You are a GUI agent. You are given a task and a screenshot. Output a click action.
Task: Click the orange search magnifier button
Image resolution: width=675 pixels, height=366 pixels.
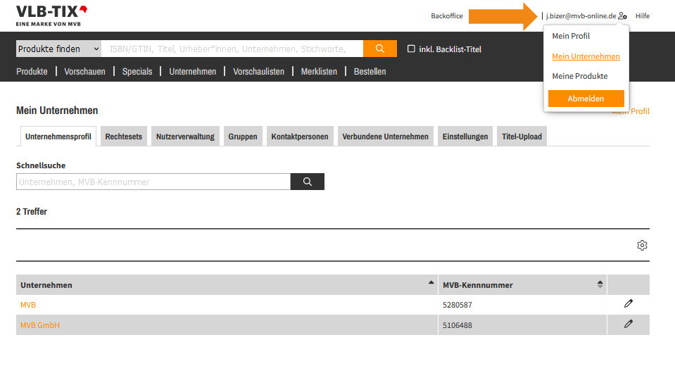click(379, 49)
